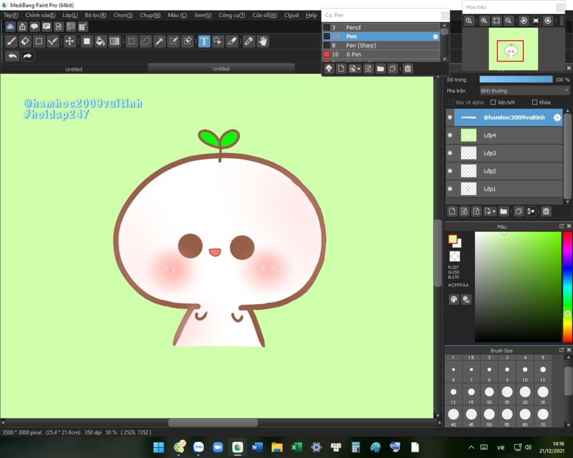The image size is (573, 458).
Task: Open the Windows Start menu
Action: click(158, 447)
